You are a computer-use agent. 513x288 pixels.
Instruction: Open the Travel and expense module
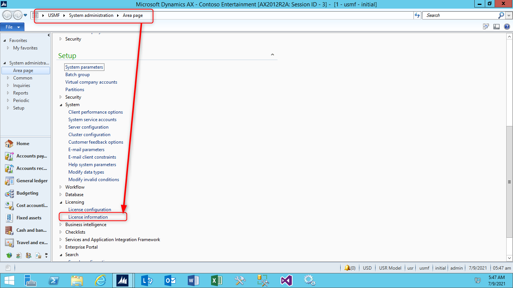(x=26, y=243)
